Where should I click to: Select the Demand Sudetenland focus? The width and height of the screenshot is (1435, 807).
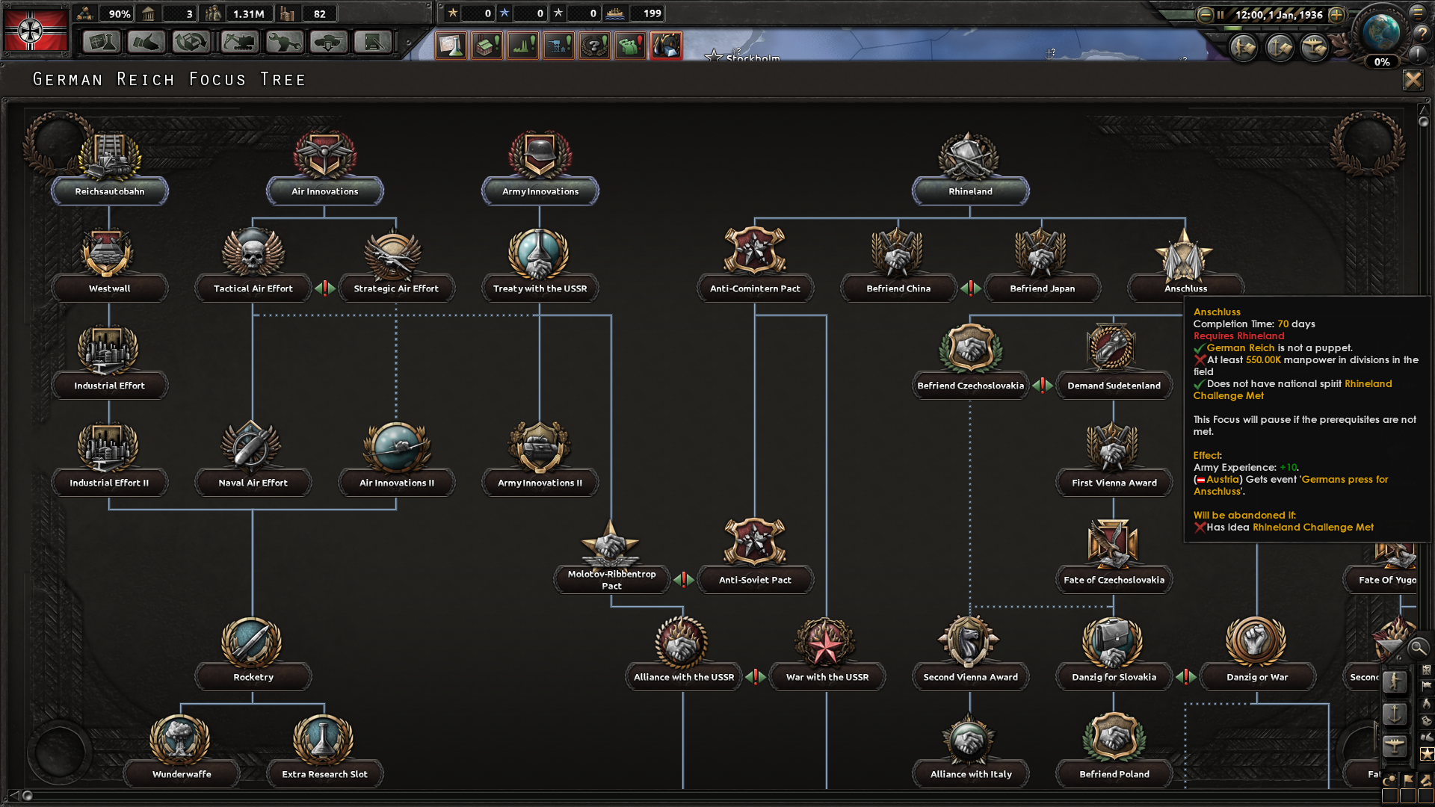click(x=1114, y=362)
